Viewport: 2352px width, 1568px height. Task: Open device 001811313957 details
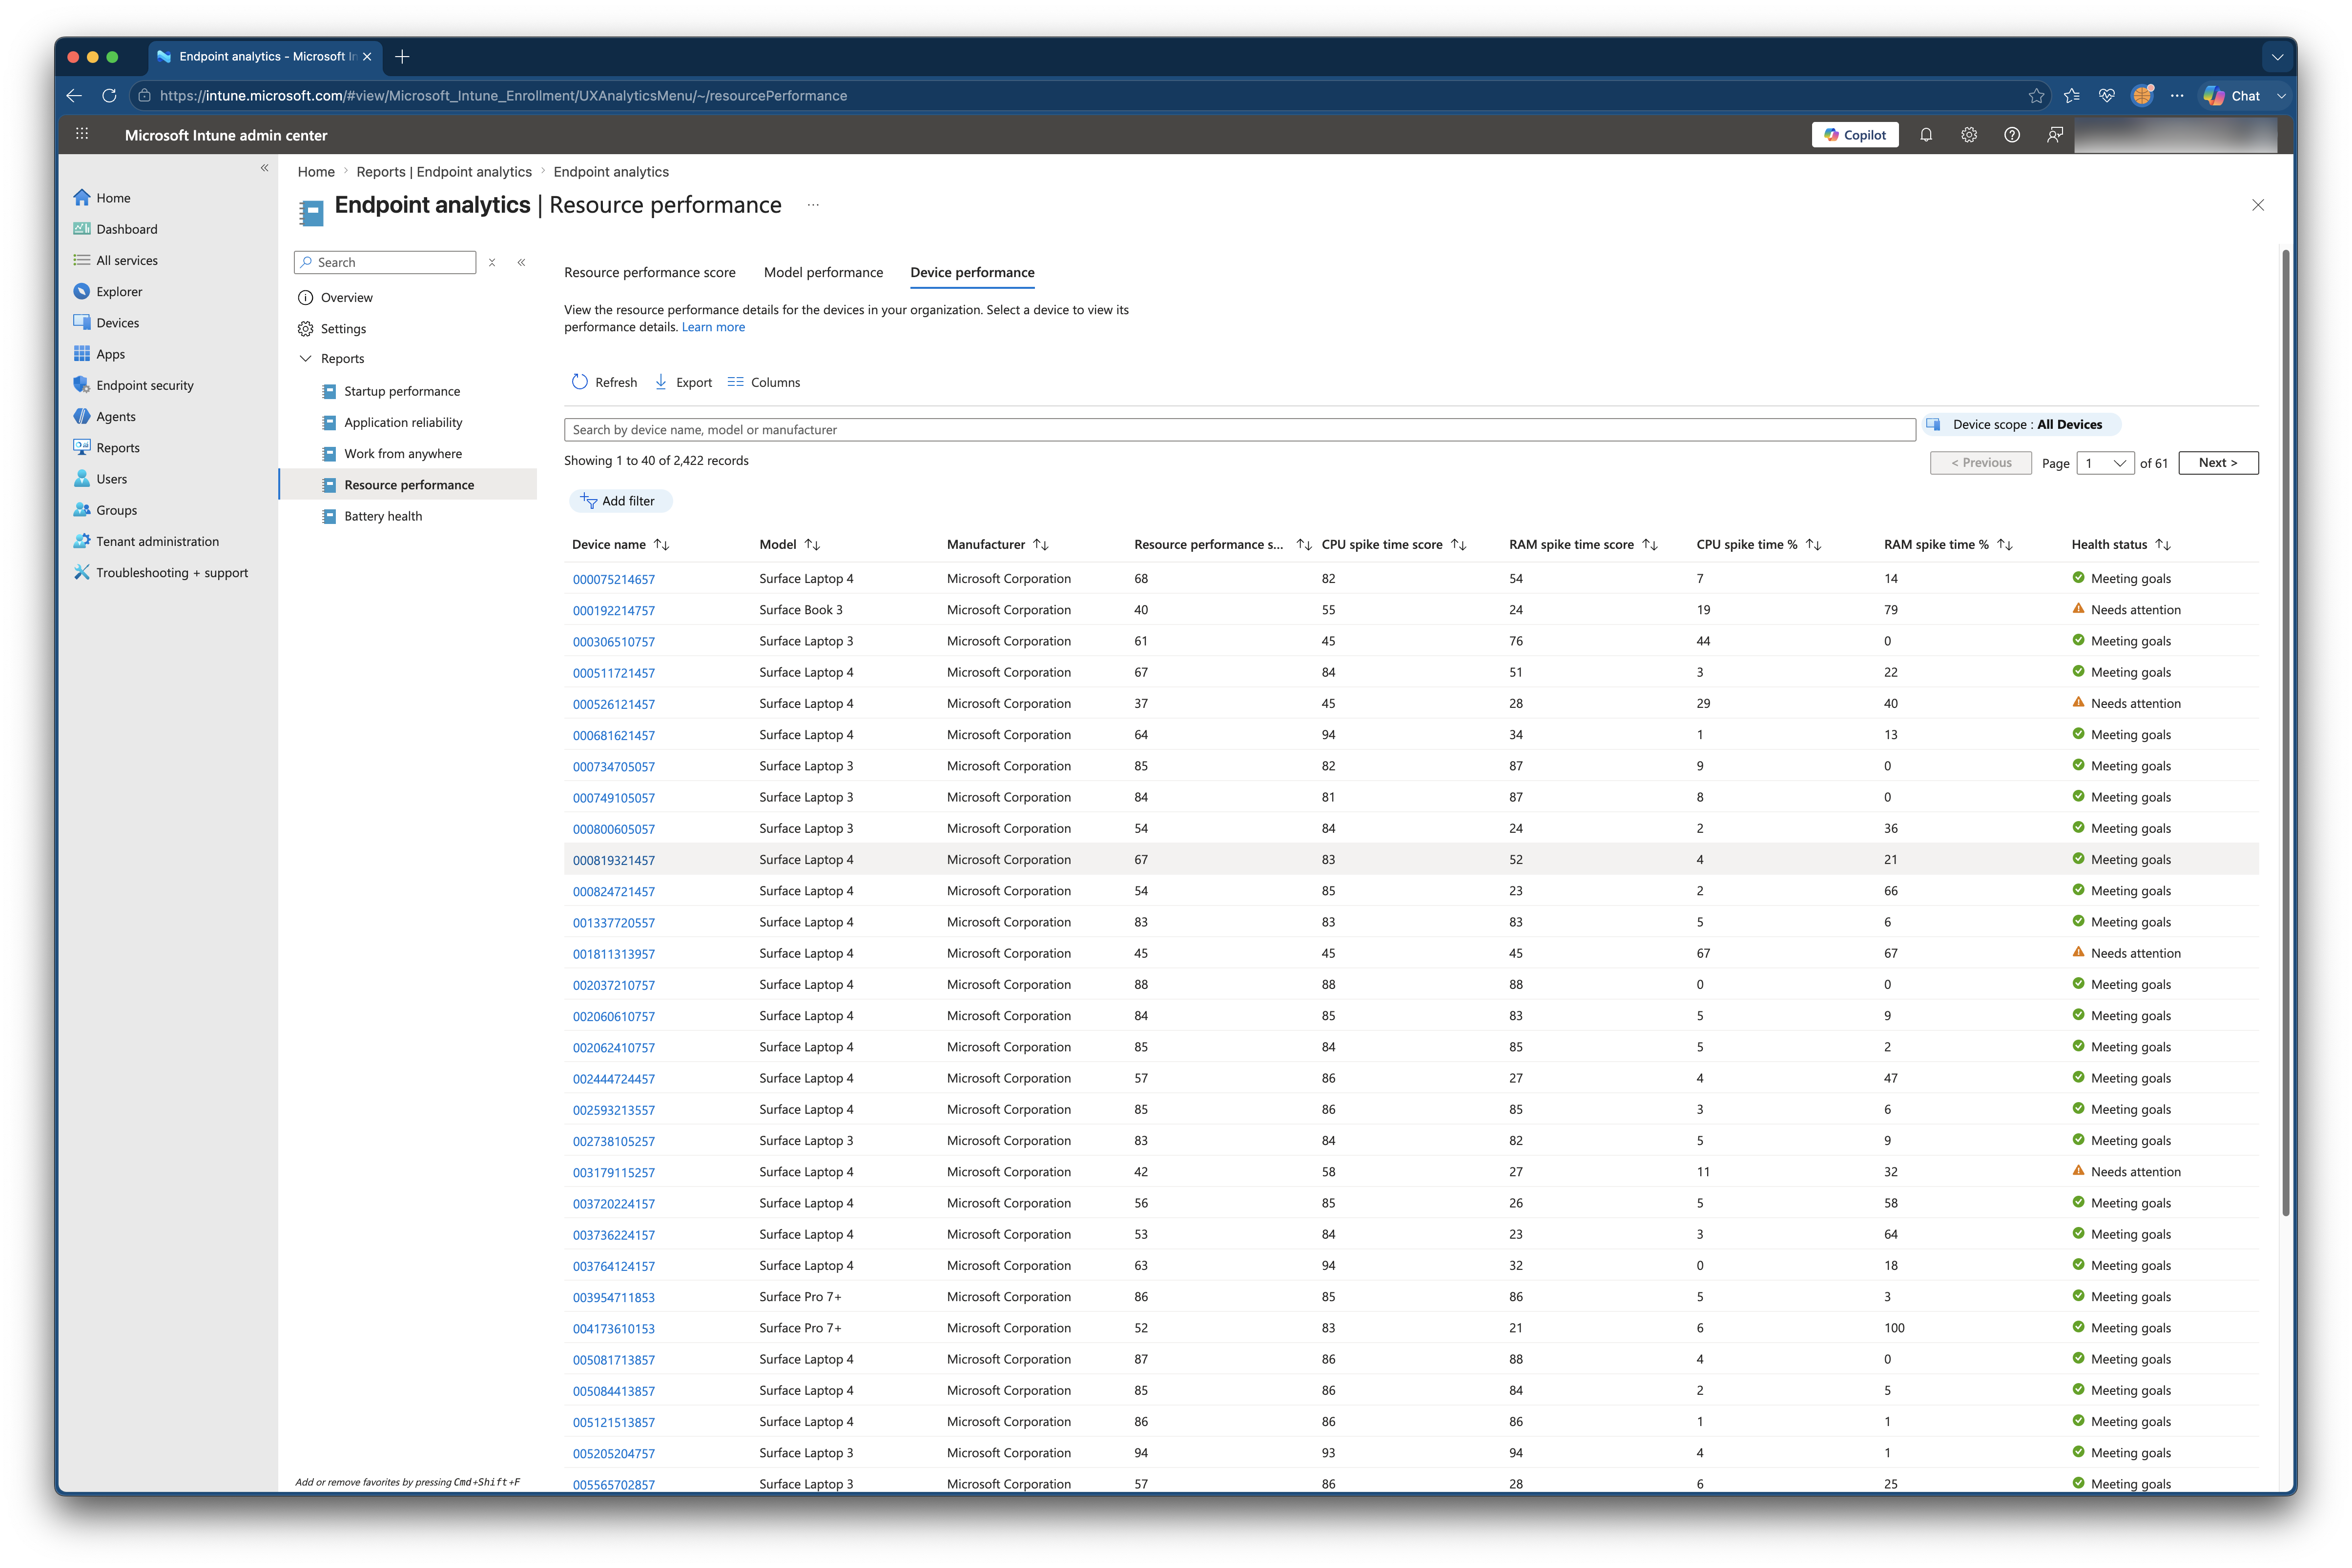[613, 954]
